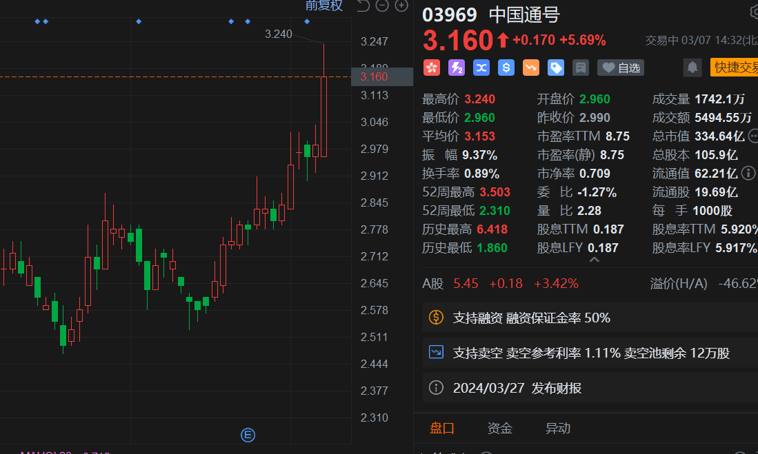Click the blue dollar sign badge icon
The width and height of the screenshot is (758, 454).
(506, 68)
